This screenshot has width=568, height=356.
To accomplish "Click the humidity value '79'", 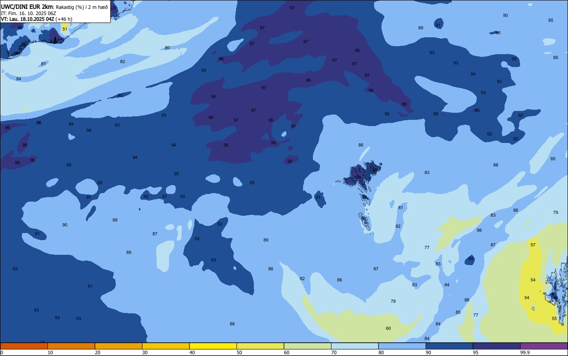I will [x=556, y=213].
